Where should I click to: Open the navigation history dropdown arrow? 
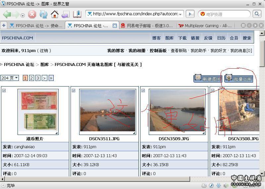(x=23, y=16)
